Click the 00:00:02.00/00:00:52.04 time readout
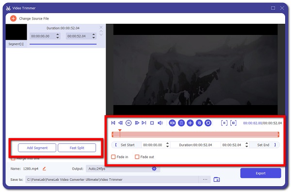Image resolution: width=291 pixels, height=192 pixels. 262,123
